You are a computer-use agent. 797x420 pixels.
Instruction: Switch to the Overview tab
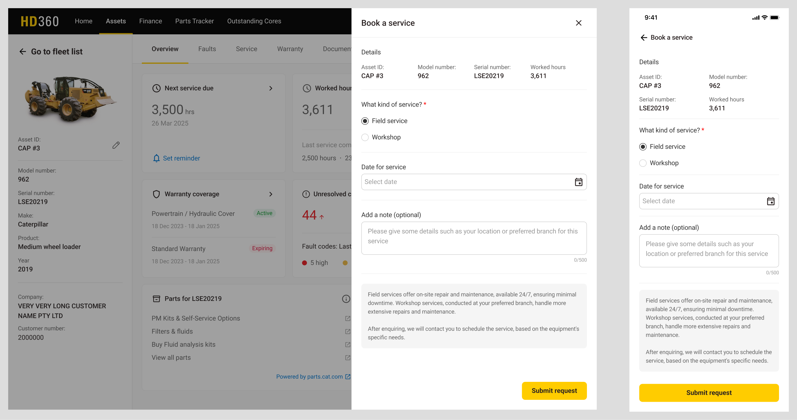(x=165, y=49)
